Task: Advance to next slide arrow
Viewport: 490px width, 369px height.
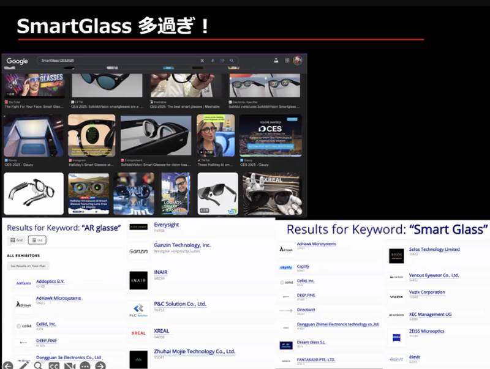Action: (x=100, y=366)
